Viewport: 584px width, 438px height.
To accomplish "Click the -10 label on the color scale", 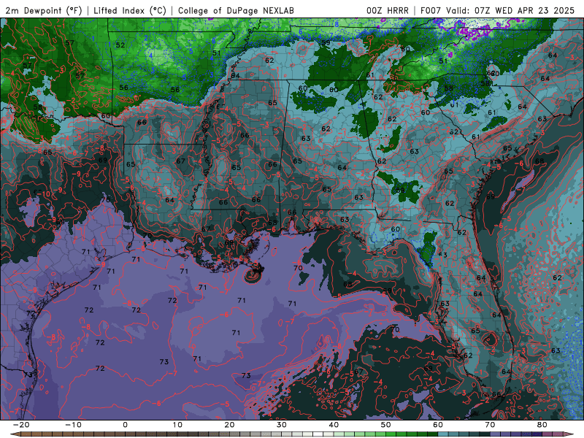I will (73, 425).
